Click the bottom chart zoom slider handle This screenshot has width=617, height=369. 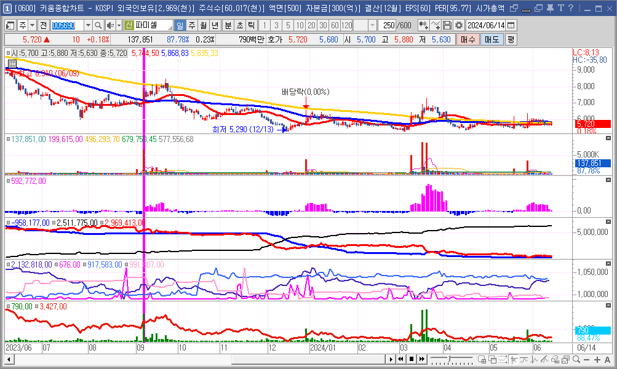pyautogui.click(x=449, y=359)
